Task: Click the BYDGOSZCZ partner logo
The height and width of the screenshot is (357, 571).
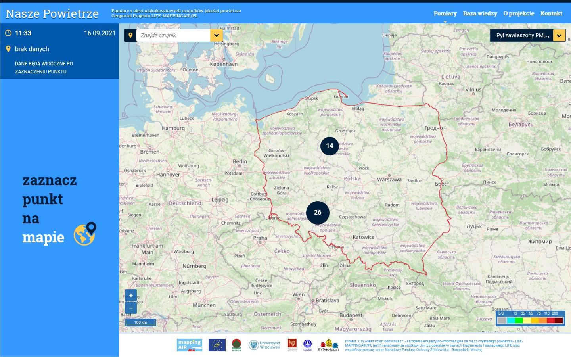Action: [329, 345]
